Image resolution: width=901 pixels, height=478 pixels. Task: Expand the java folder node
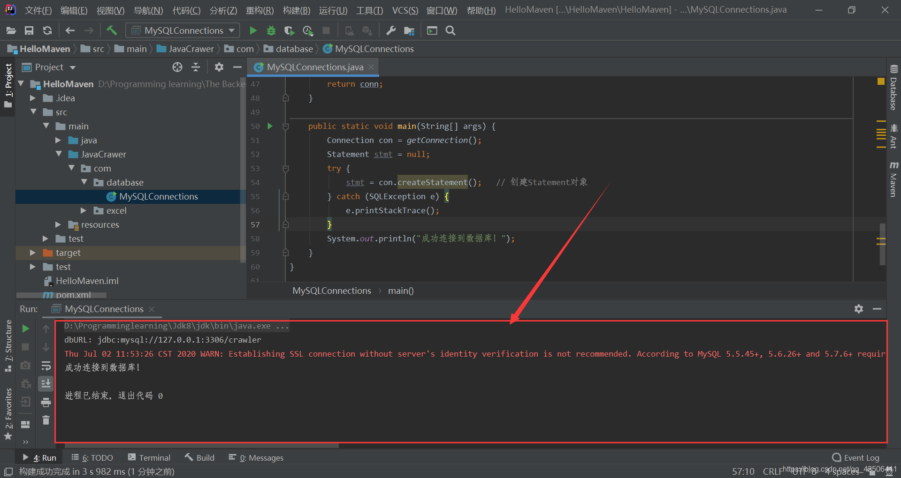pyautogui.click(x=58, y=140)
